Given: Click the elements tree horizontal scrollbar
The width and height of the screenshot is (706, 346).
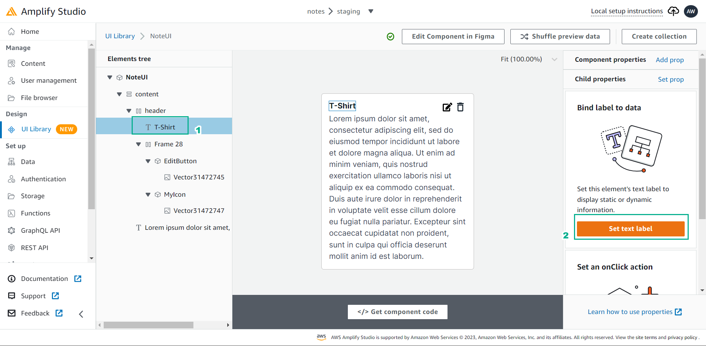Looking at the screenshot, I should (148, 325).
